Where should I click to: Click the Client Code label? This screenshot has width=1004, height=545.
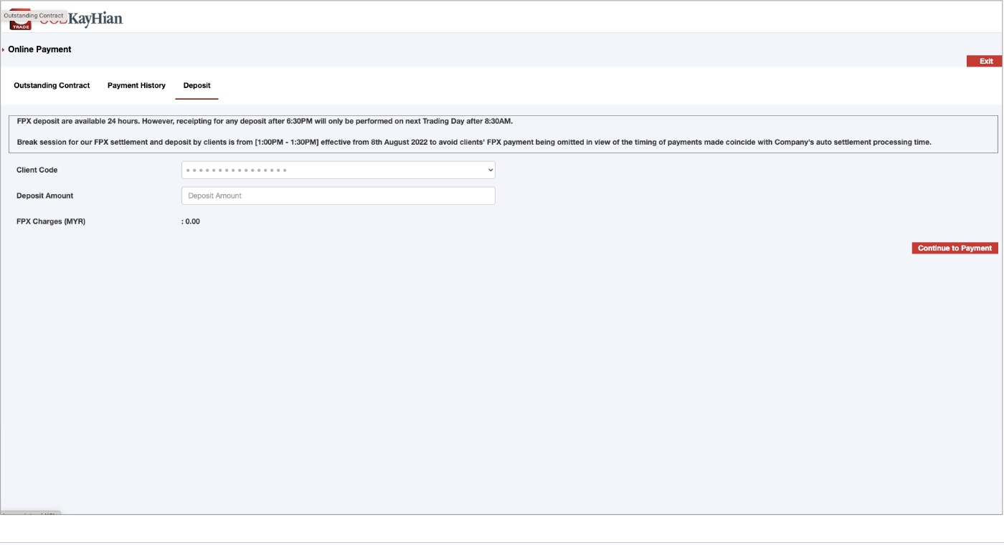tap(37, 170)
